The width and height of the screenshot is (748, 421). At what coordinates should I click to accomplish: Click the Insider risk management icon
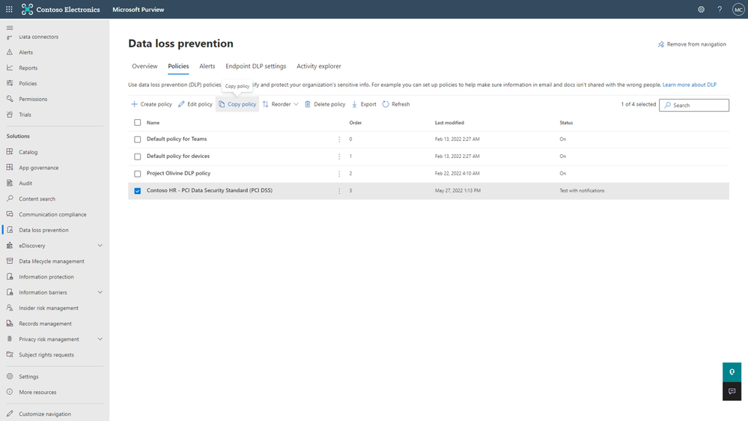point(10,308)
